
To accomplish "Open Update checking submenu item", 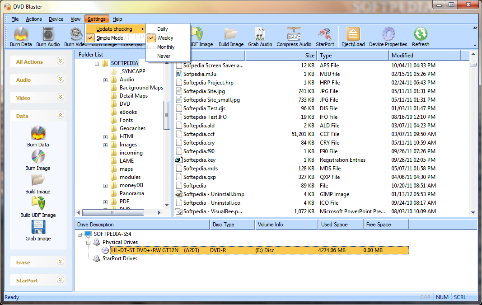I will point(115,29).
